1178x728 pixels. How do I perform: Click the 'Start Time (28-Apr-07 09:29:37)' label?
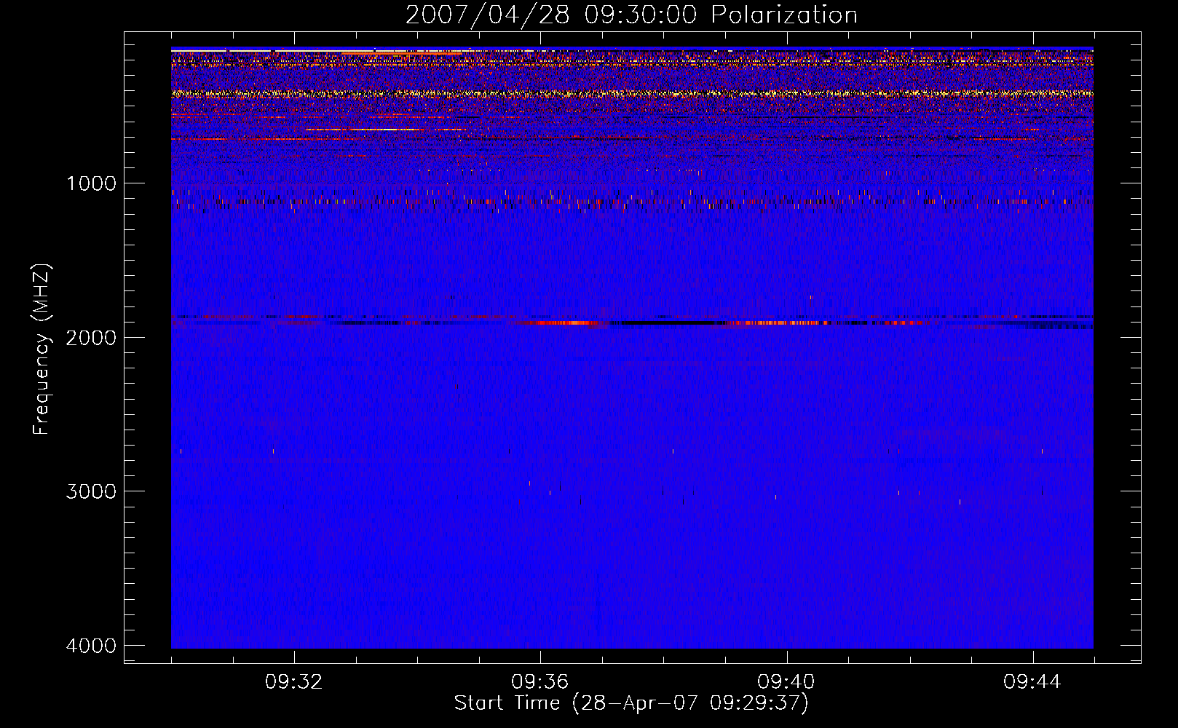pyautogui.click(x=631, y=703)
